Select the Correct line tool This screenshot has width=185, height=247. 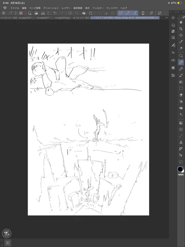pyautogui.click(x=181, y=155)
